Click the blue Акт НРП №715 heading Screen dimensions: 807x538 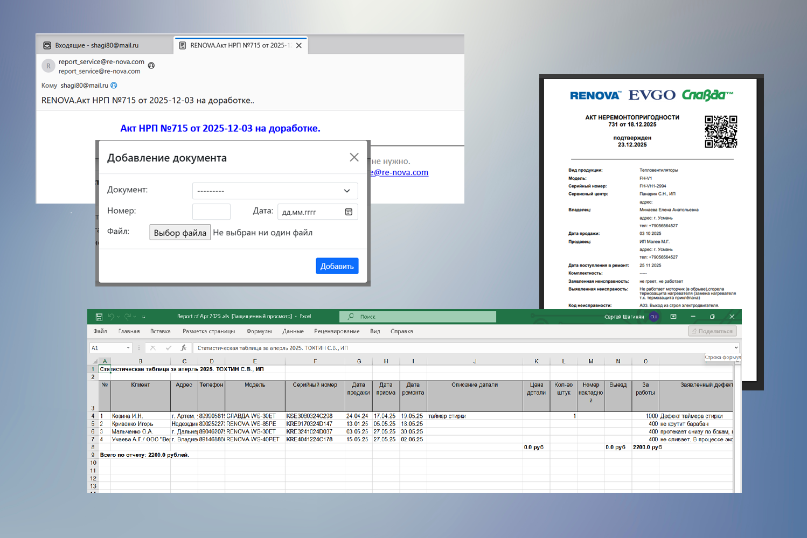tap(220, 128)
